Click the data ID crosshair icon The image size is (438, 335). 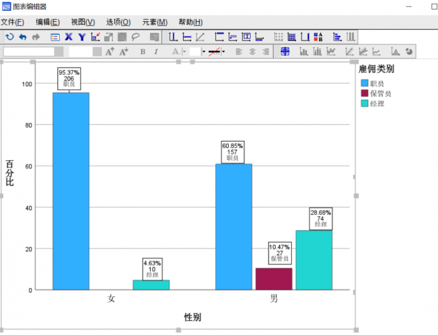pyautogui.click(x=285, y=51)
